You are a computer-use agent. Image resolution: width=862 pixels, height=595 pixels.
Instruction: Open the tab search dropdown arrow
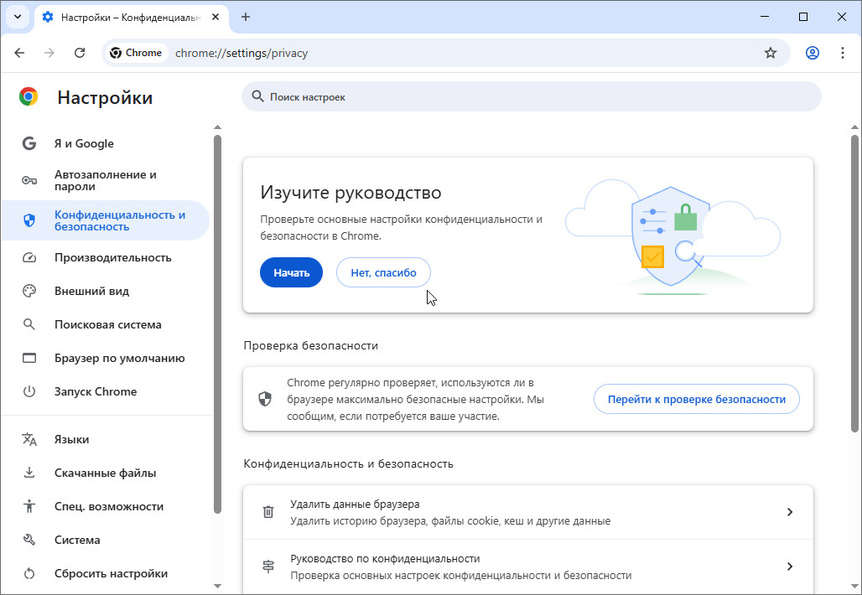[x=17, y=17]
